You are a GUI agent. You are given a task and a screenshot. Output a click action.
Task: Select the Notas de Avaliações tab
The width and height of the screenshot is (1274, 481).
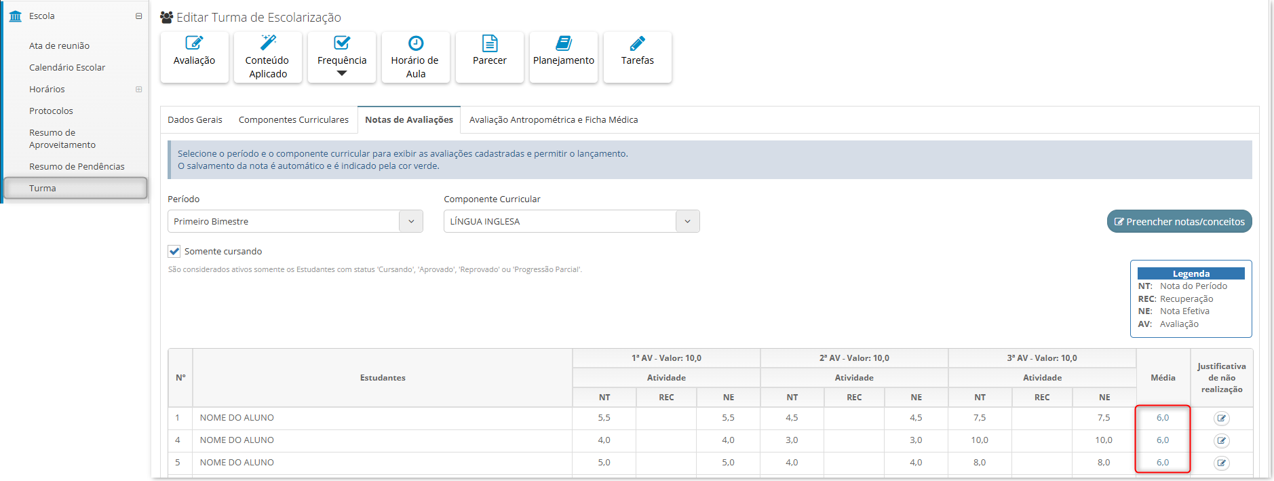(409, 120)
